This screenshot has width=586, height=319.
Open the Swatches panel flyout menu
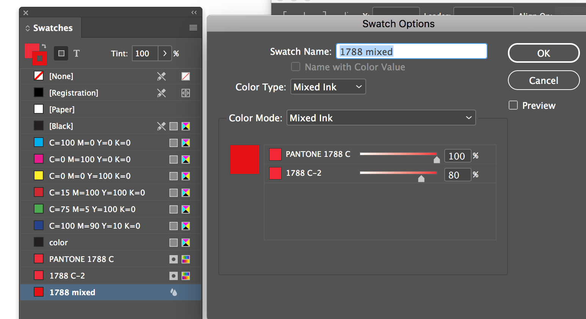(193, 28)
